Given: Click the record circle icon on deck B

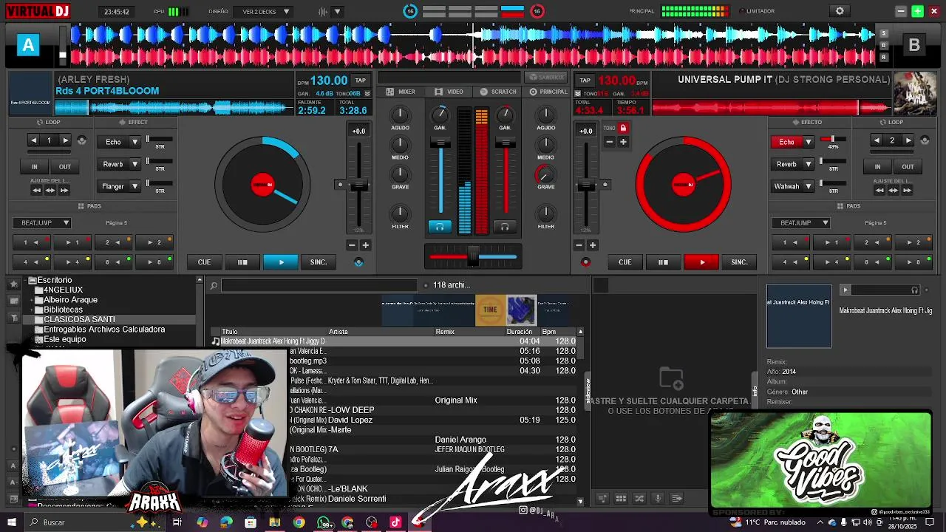Looking at the screenshot, I should 585,262.
